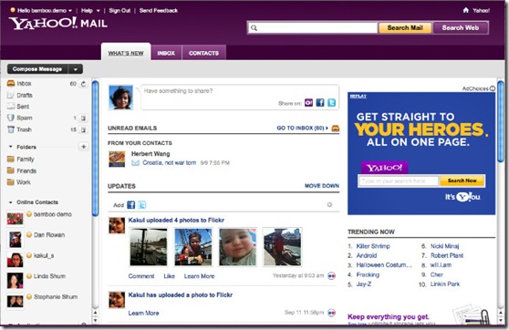509x330 pixels.
Task: Switch to What's New tab
Action: 126,53
